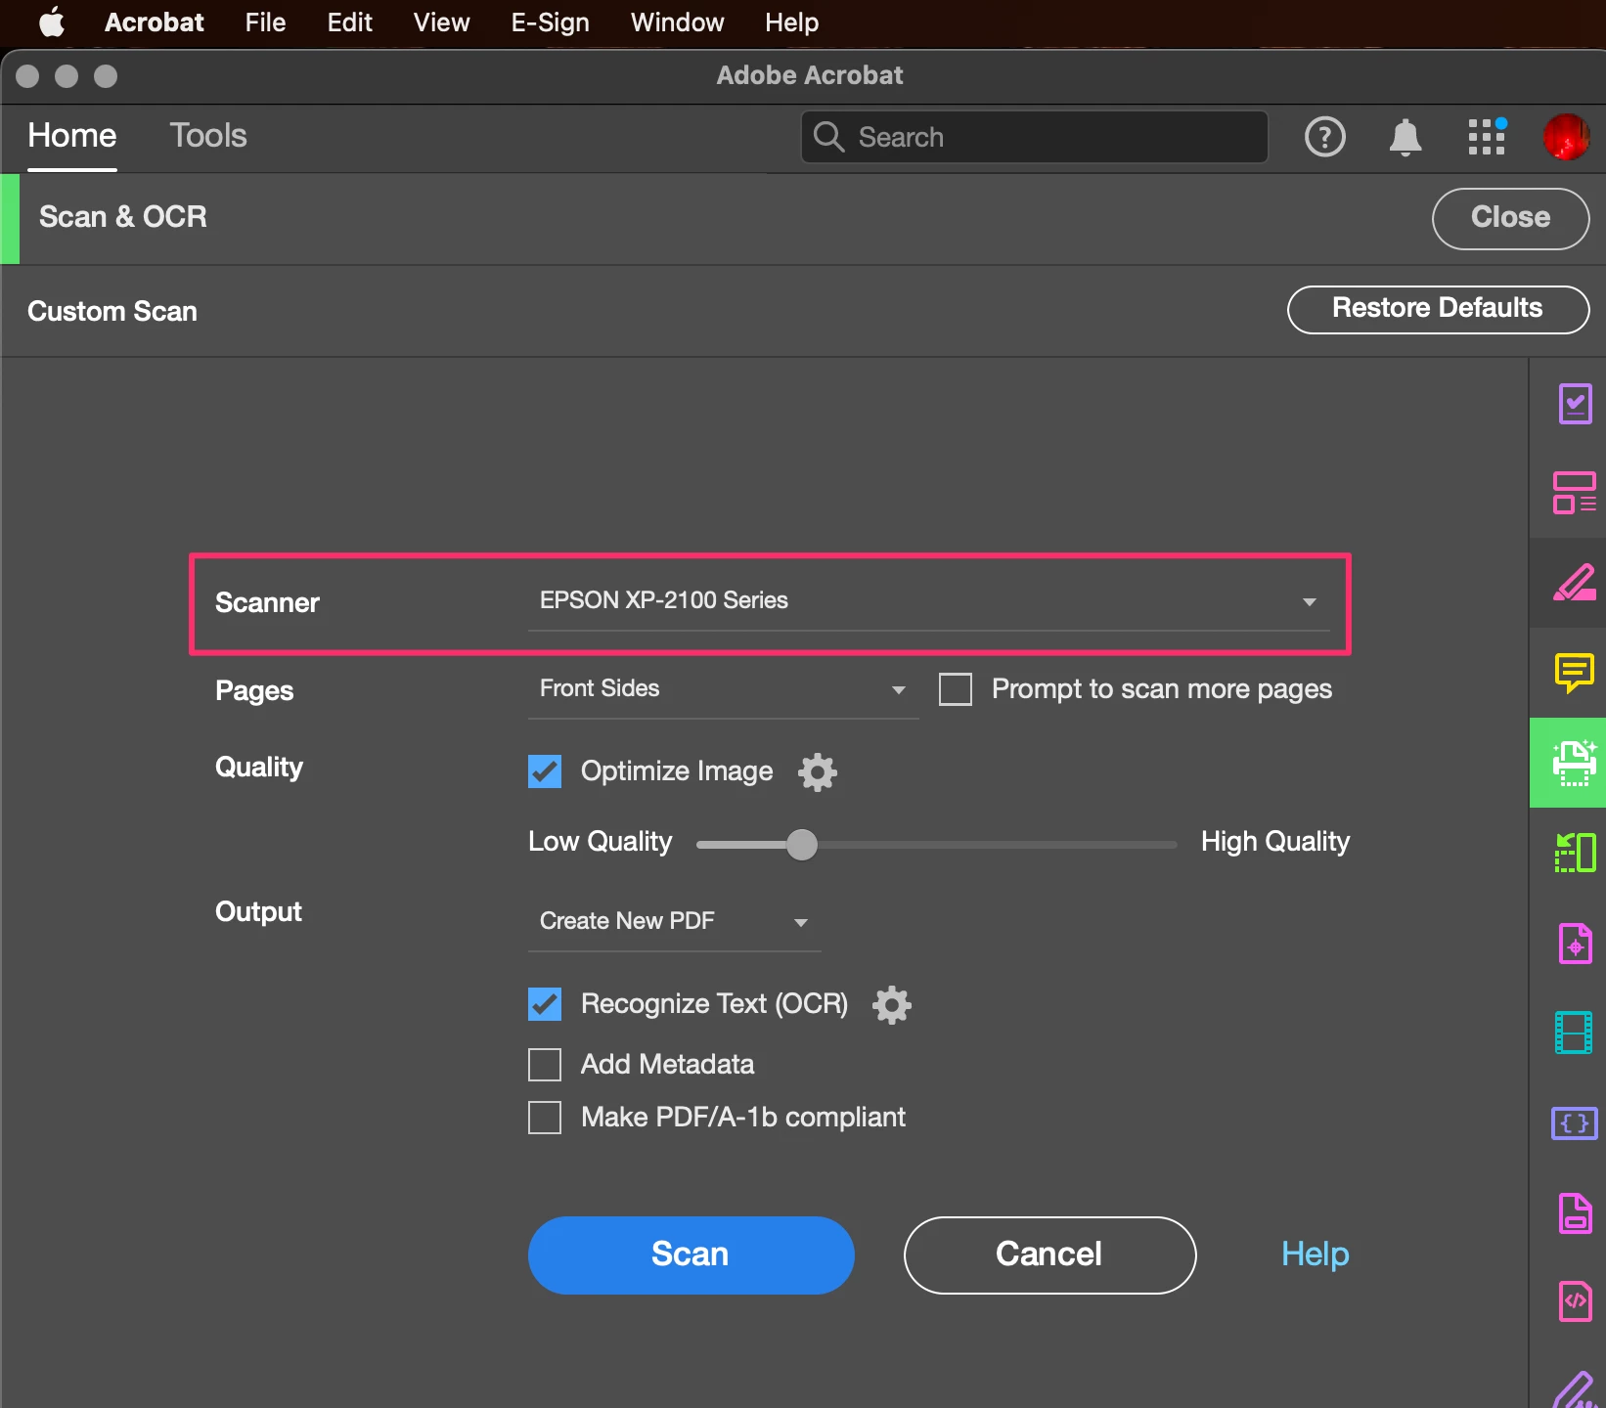This screenshot has width=1606, height=1408.
Task: Open the Edit menu
Action: tap(349, 22)
